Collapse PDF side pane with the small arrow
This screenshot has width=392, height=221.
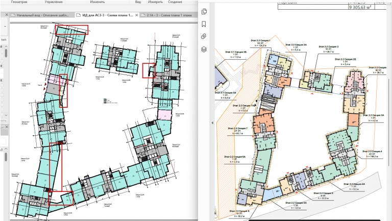click(x=212, y=123)
